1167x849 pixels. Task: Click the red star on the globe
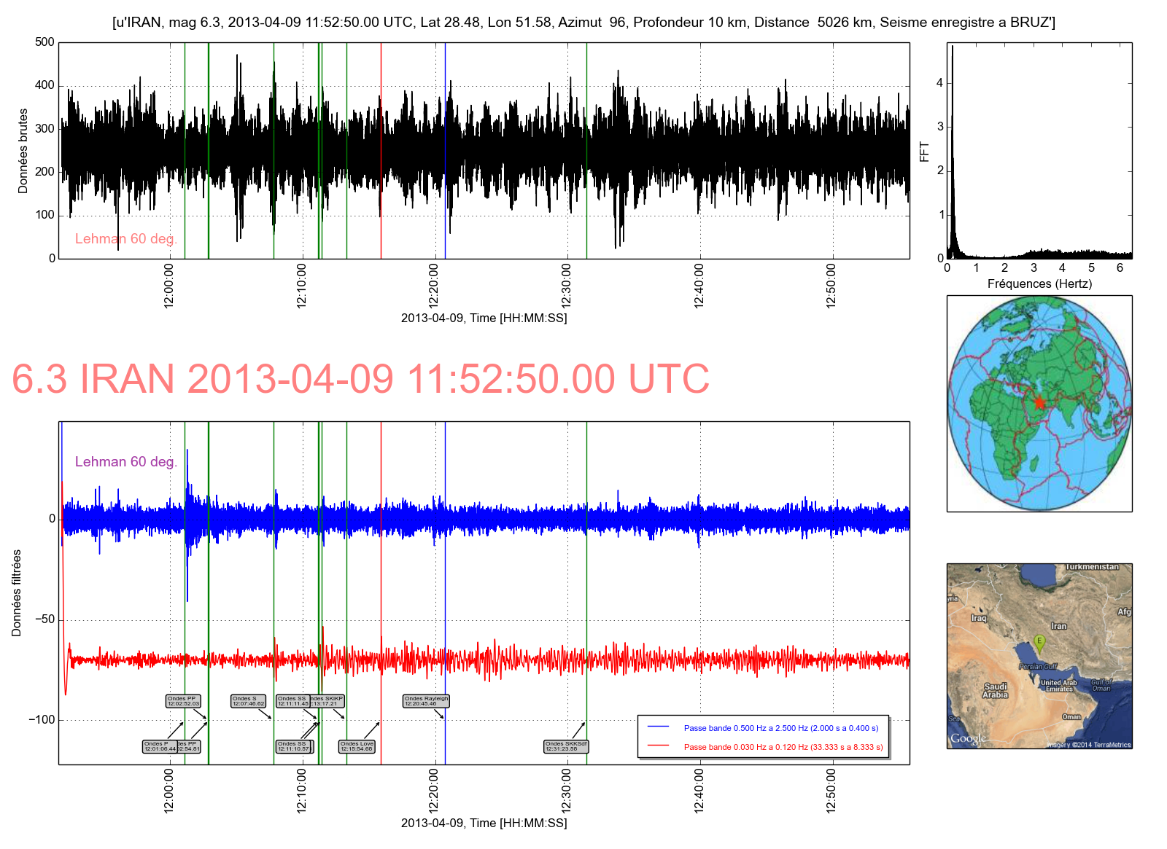click(x=1039, y=403)
